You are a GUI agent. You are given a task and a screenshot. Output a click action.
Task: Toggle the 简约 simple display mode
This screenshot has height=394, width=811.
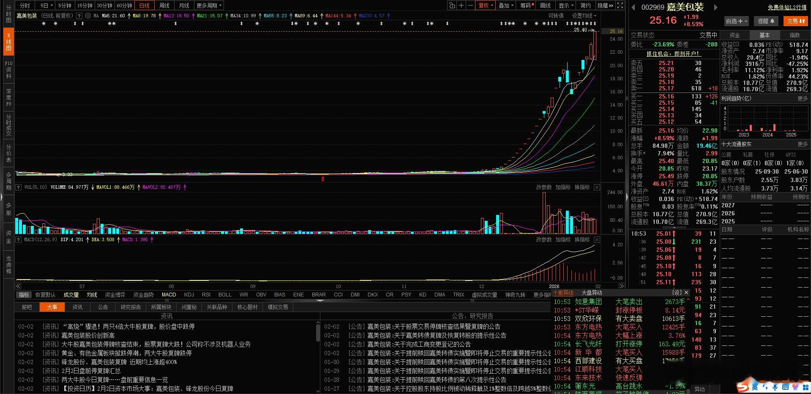(585, 5)
